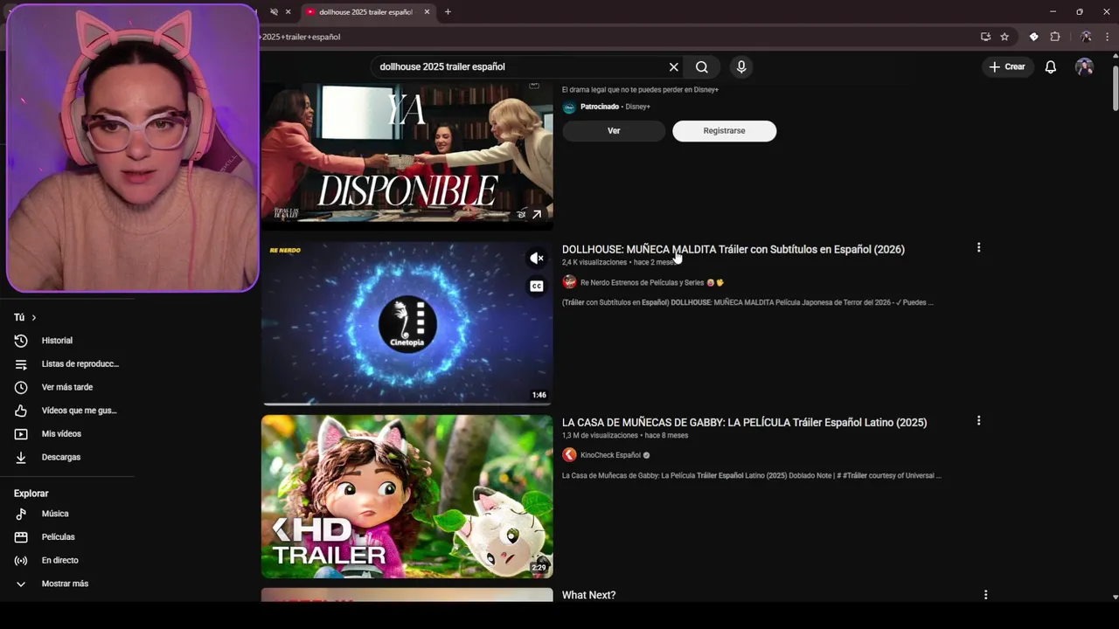Open DOLLHOUSE: MUÑECA MALDITA video title

[733, 250]
